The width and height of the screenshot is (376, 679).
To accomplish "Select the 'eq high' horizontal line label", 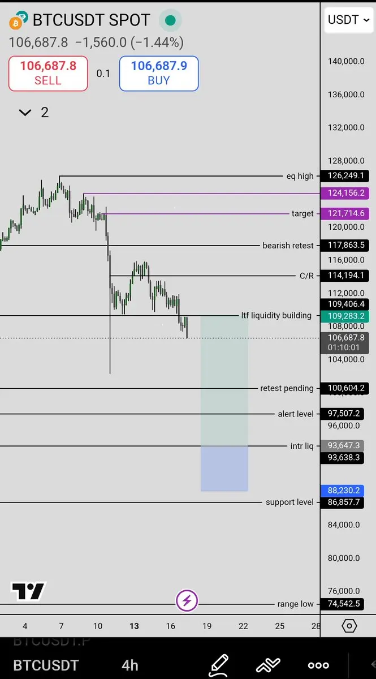I will pyautogui.click(x=300, y=176).
